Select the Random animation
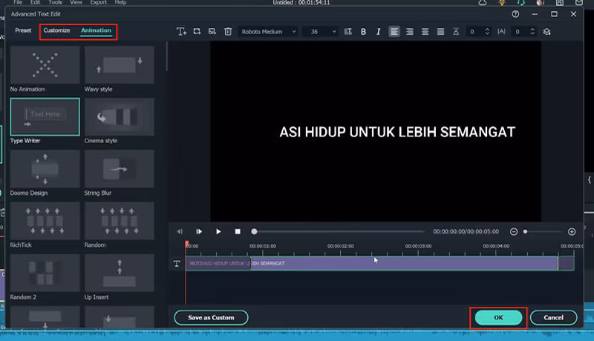 click(120, 221)
